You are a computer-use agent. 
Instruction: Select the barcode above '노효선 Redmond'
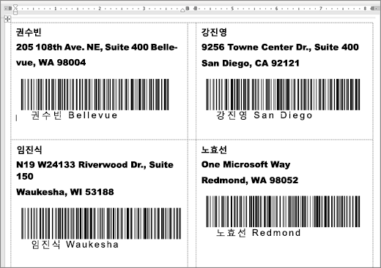tap(283, 211)
